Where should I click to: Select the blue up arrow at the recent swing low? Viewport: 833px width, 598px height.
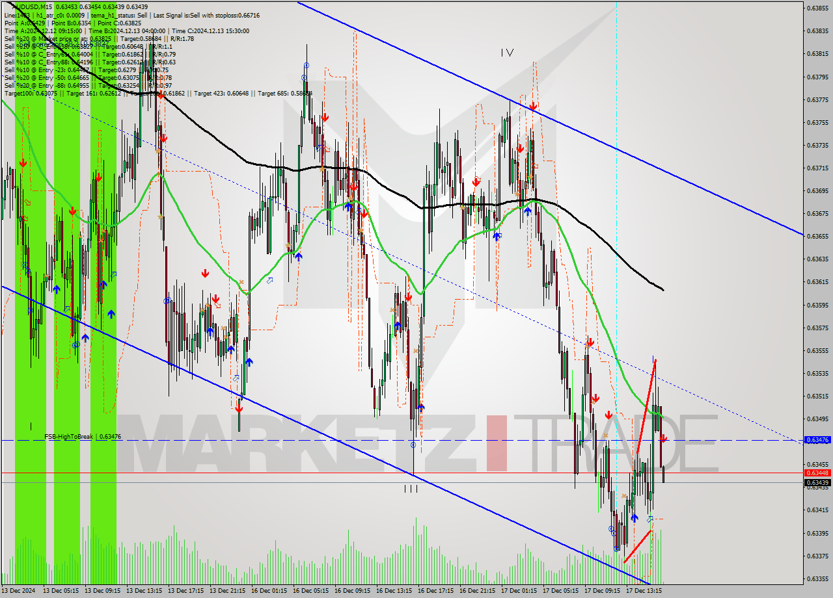[634, 518]
